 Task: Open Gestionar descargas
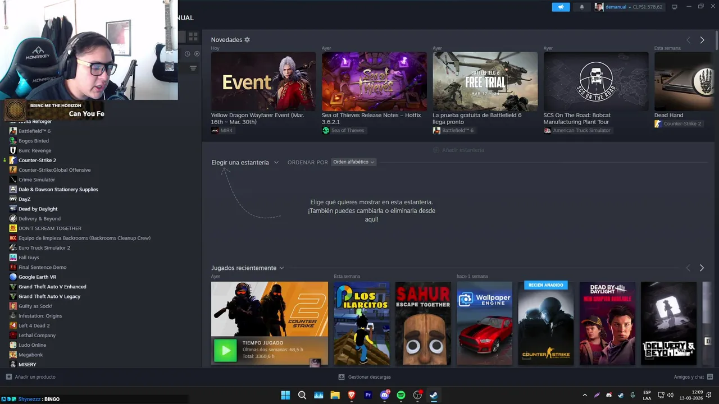coord(365,377)
